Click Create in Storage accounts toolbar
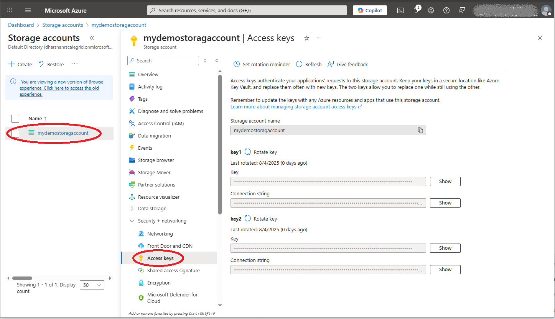555x319 pixels. coord(20,64)
